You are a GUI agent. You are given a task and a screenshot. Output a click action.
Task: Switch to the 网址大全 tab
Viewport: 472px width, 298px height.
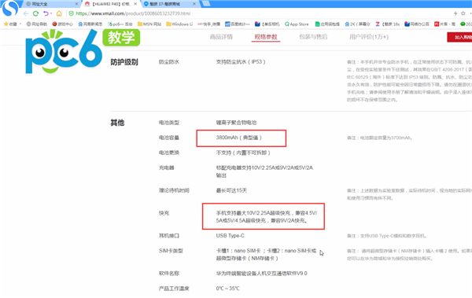coord(50,4)
